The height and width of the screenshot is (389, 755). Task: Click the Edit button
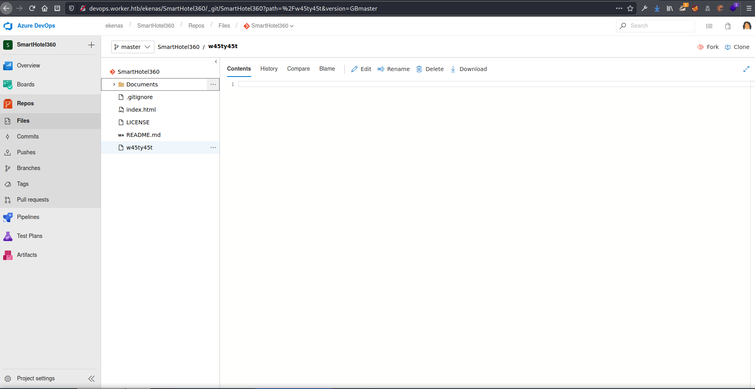coord(361,69)
